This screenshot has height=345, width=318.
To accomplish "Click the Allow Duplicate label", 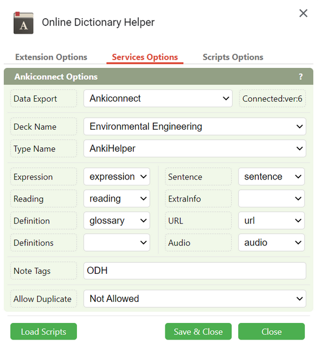I will point(44,299).
